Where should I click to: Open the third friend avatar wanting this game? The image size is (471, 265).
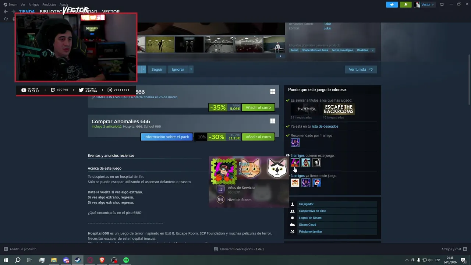pos(316,163)
